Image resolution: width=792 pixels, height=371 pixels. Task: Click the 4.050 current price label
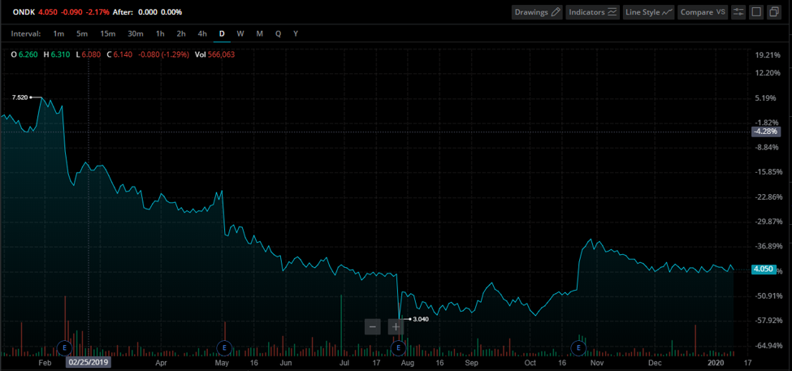(x=763, y=269)
